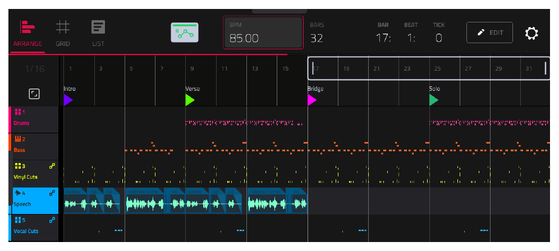This screenshot has width=559, height=251.
Task: Toggle Speech track automation icon
Action: [52, 193]
